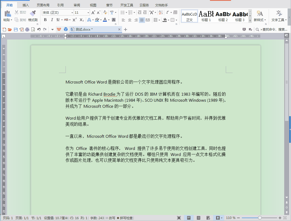Viewport: 291px width, 221px height.
Task: Click the sort A-Z icon
Action: pyautogui.click(x=161, y=12)
